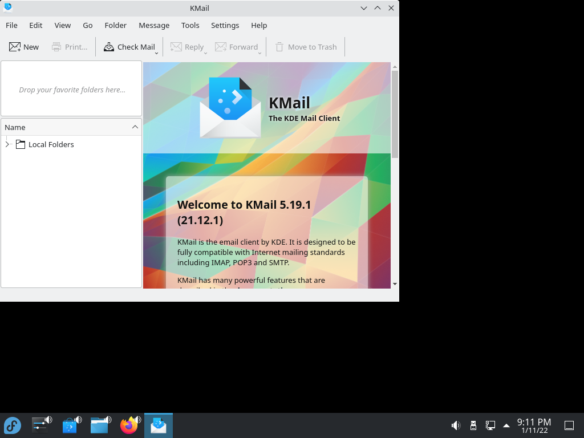Fetch messages with Check Mail
Viewport: 584px width, 438px height.
129,47
